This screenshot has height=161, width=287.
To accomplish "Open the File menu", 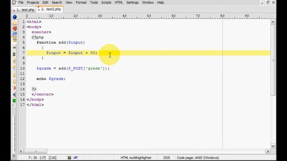I will coord(21,3).
